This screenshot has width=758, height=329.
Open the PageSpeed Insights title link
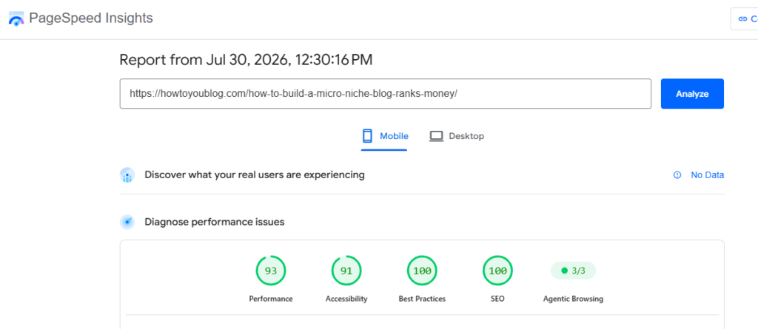(91, 18)
